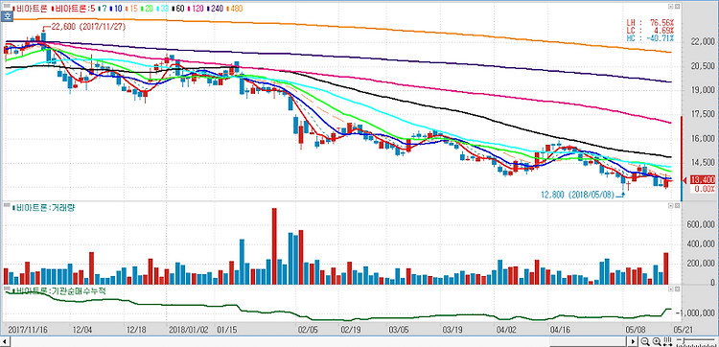Click the 03/19 date axis label
Image resolution: width=719 pixels, height=347 pixels.
(453, 330)
